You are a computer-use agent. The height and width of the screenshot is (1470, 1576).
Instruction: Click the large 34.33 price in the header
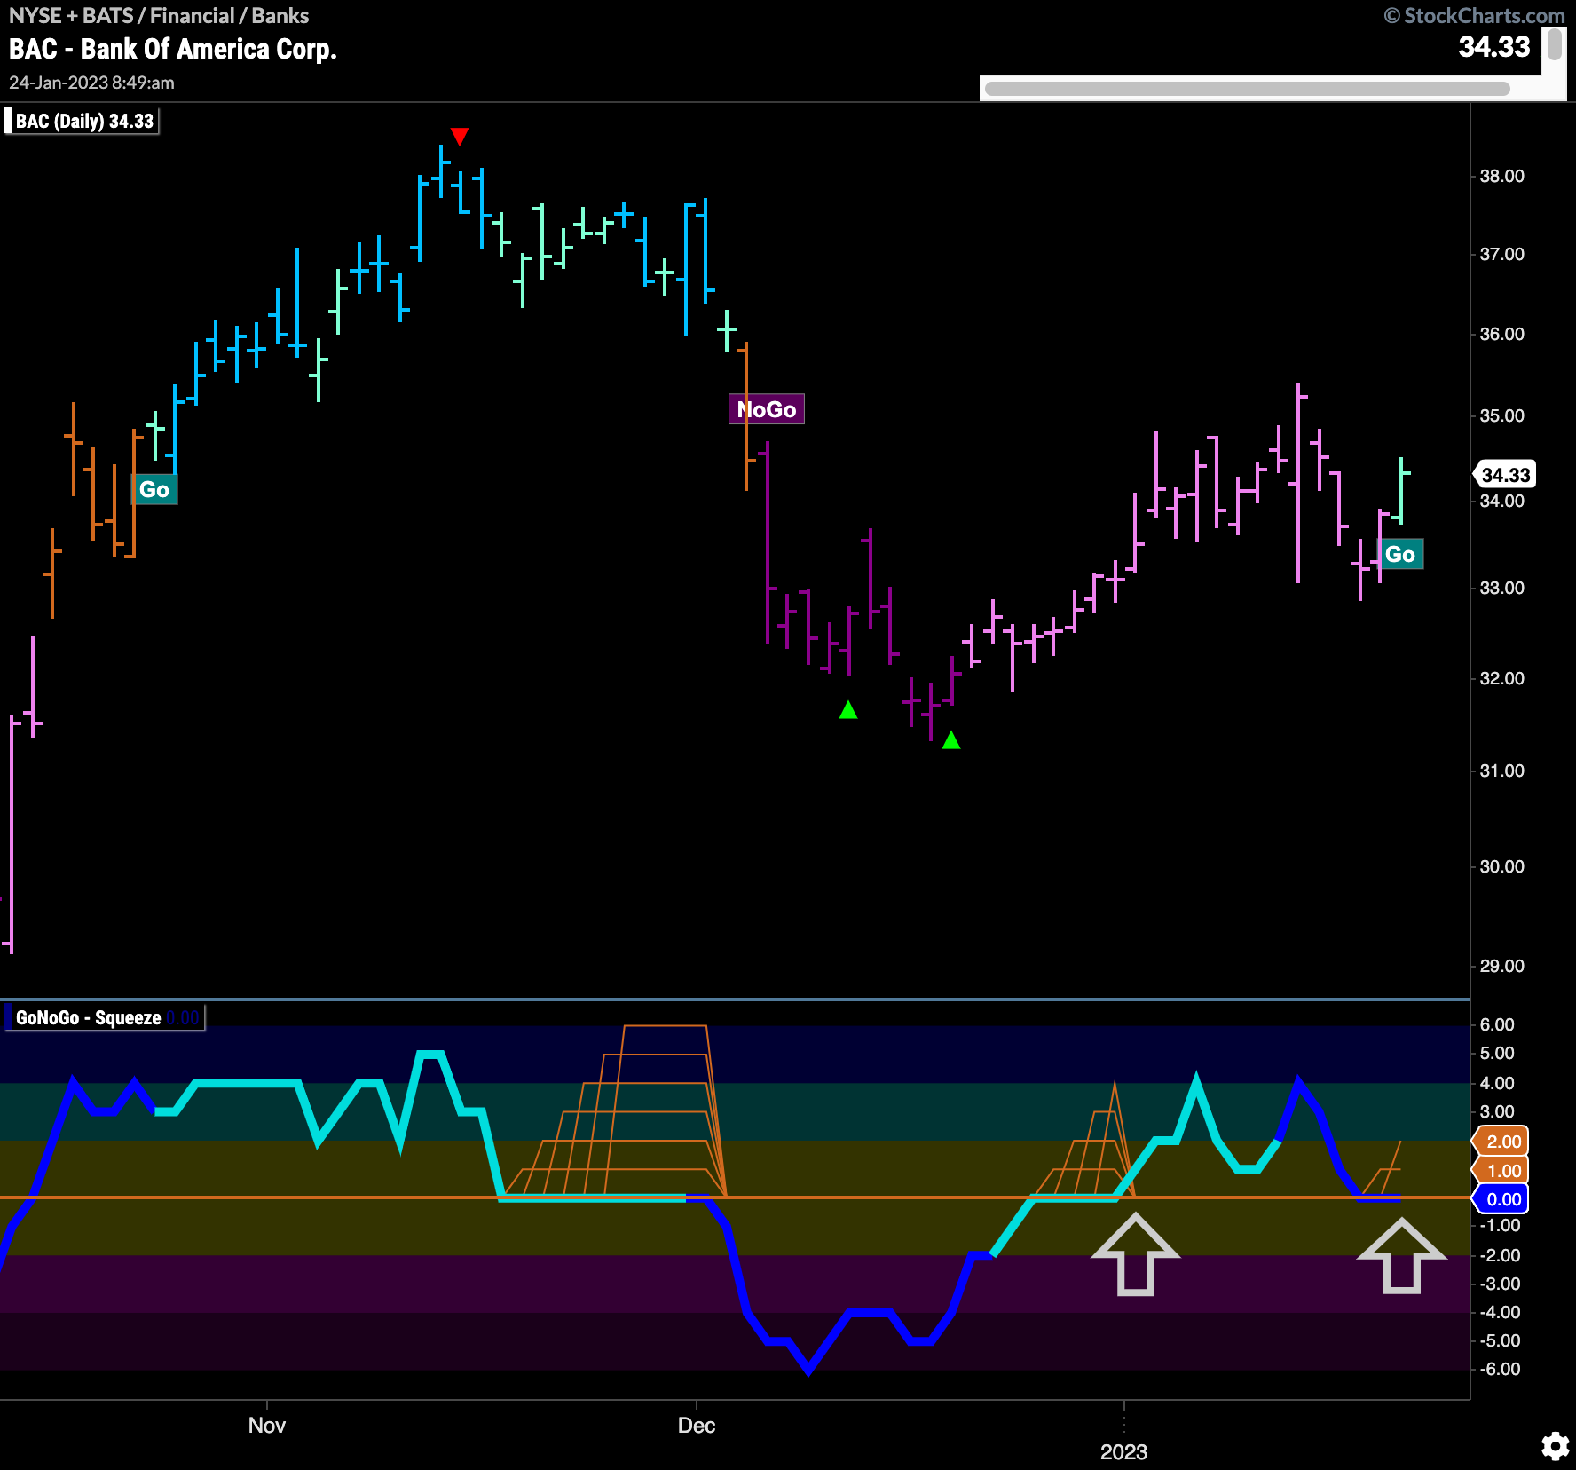point(1494,46)
